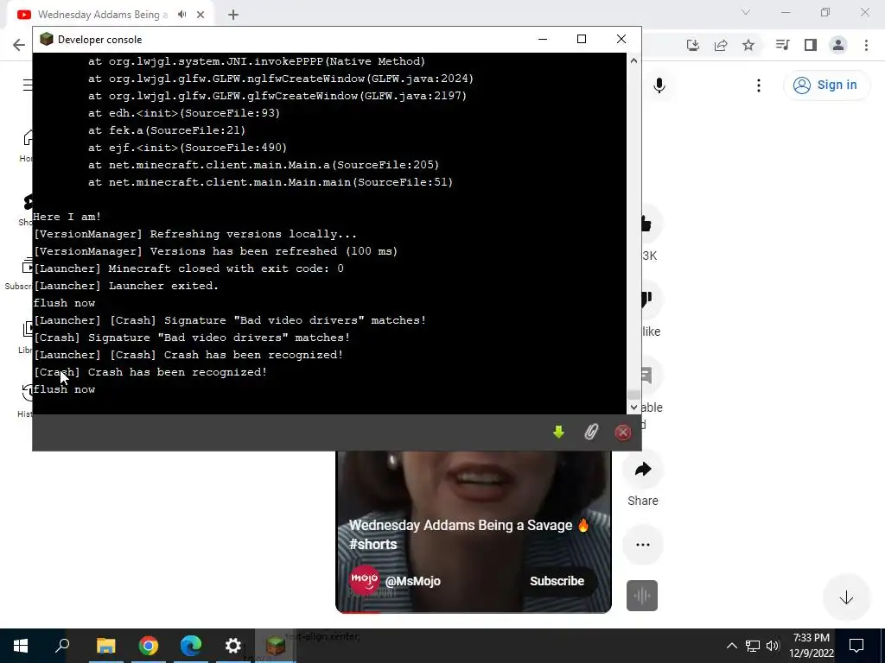Open Chrome media controls icon
The height and width of the screenshot is (663, 885).
[782, 45]
